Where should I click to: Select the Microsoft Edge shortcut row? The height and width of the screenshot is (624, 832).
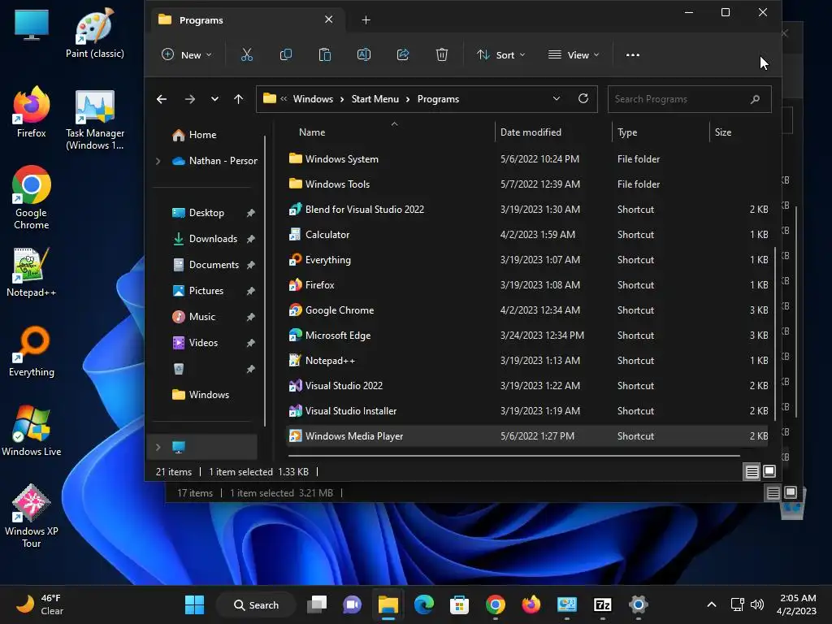tap(528, 336)
